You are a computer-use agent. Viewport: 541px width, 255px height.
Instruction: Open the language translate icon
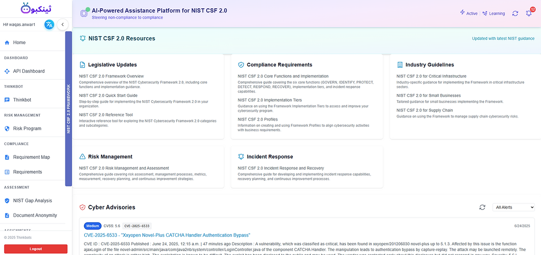click(49, 25)
